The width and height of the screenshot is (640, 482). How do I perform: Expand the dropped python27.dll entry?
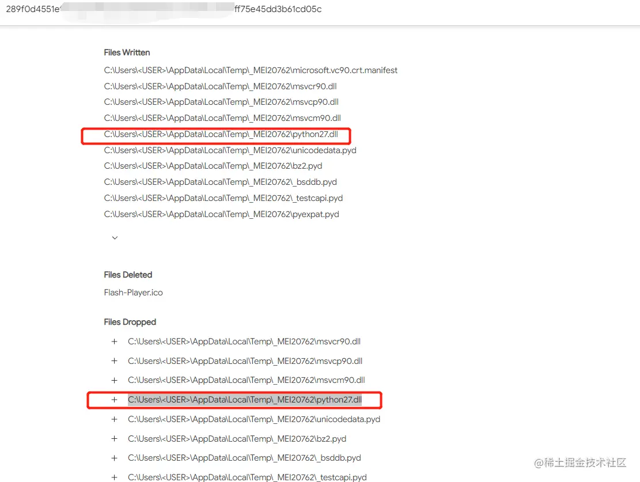(x=114, y=400)
